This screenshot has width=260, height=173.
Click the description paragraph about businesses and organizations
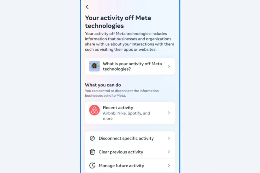pos(130,42)
